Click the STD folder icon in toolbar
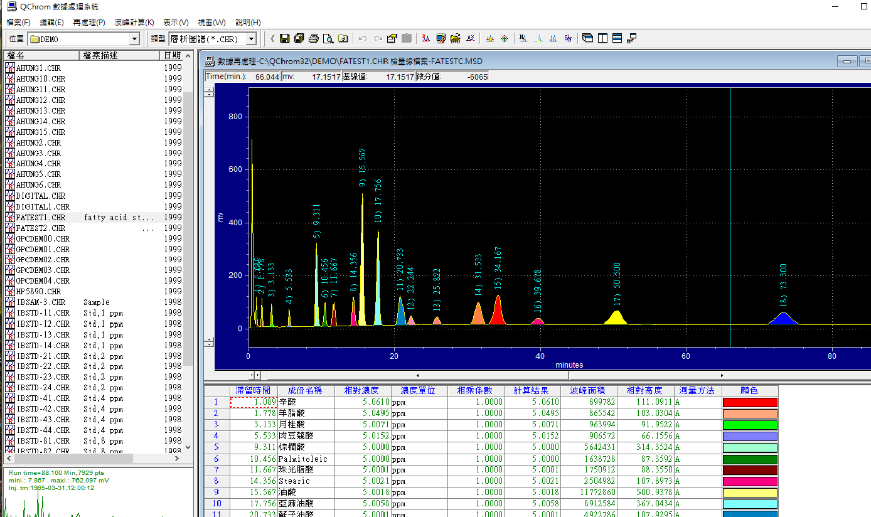 click(456, 39)
